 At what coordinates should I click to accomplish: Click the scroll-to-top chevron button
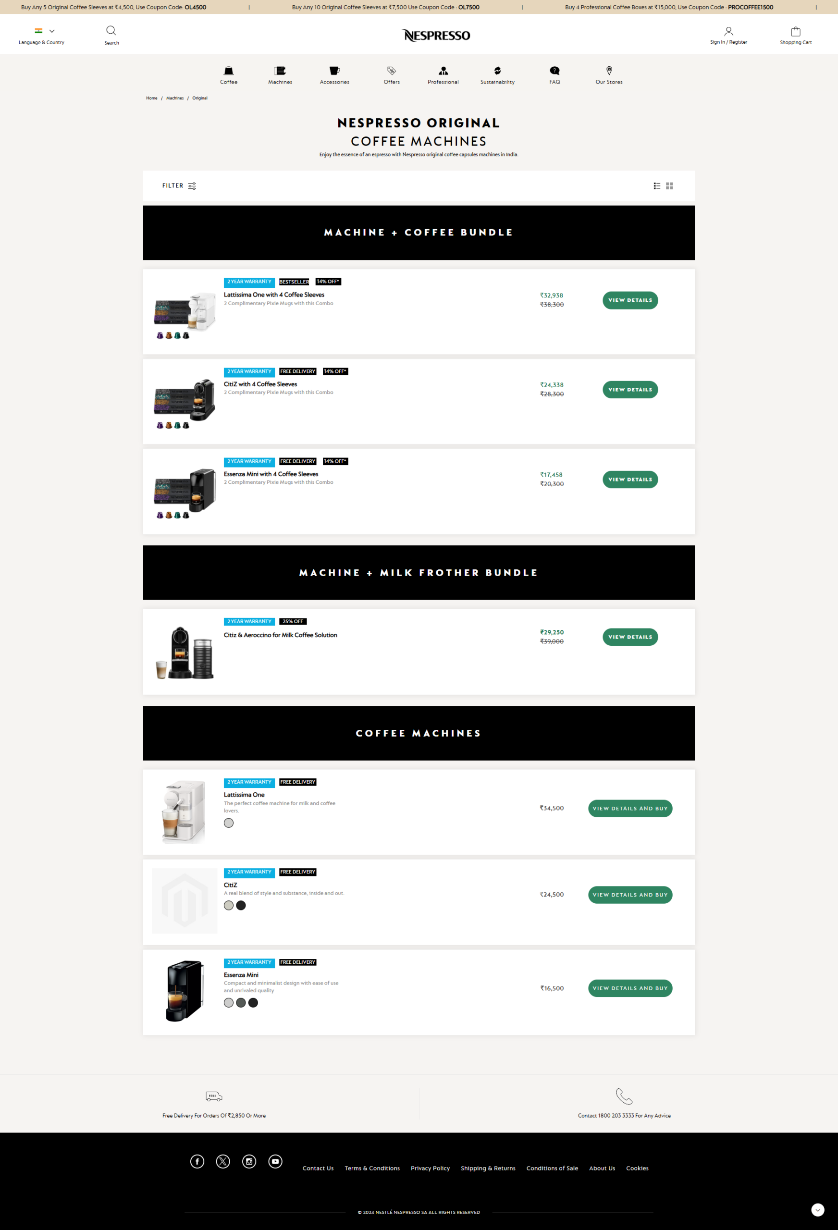click(x=817, y=1210)
